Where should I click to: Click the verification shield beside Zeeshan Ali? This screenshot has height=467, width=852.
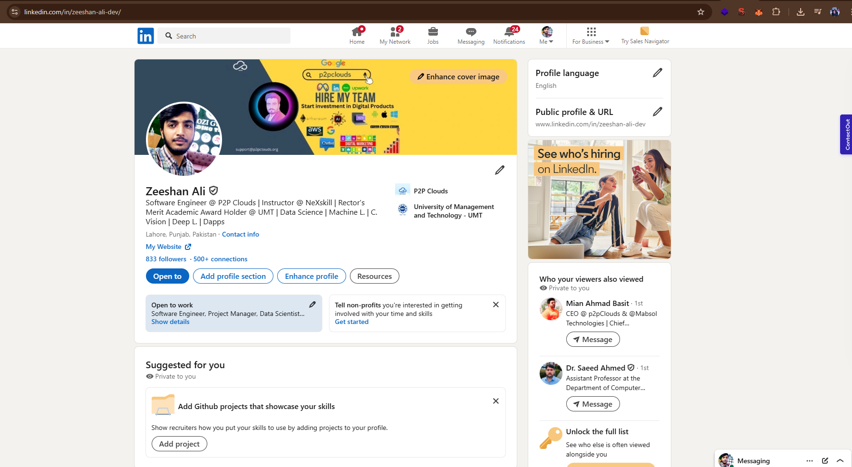(x=213, y=191)
